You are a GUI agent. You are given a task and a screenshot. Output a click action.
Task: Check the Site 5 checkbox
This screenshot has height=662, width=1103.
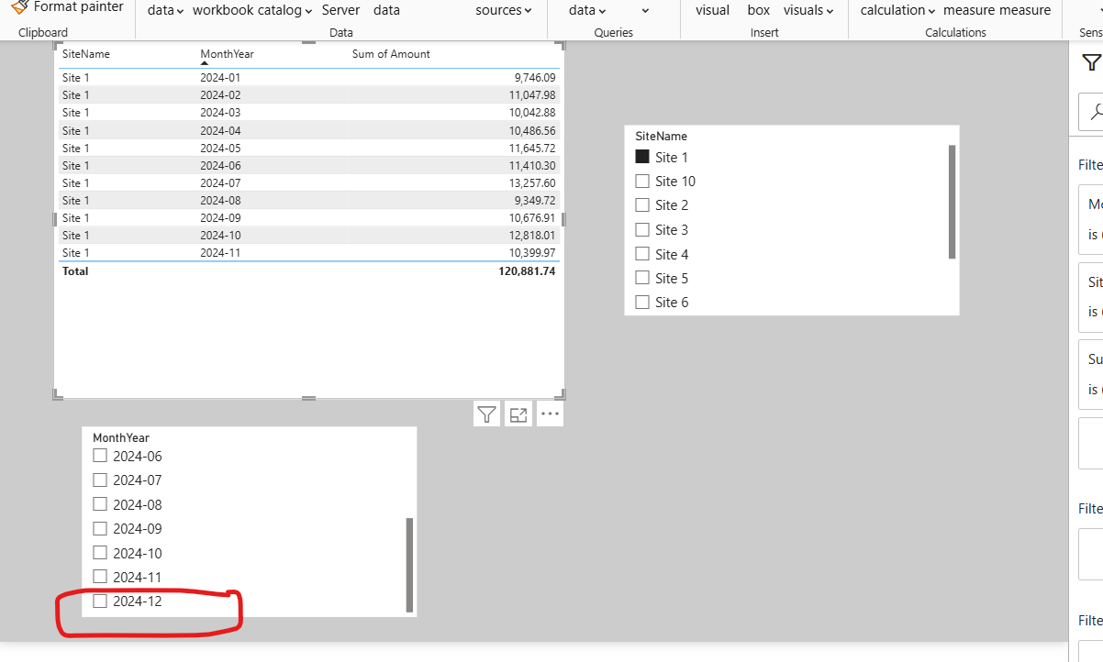tap(642, 278)
